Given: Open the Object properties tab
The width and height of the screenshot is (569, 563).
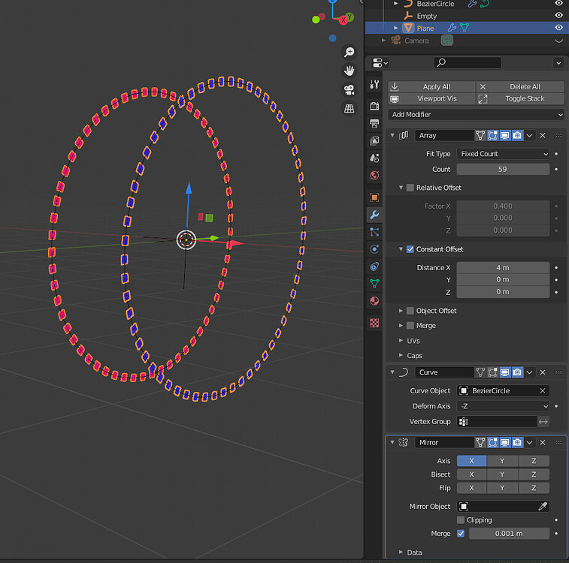Looking at the screenshot, I should point(374,197).
